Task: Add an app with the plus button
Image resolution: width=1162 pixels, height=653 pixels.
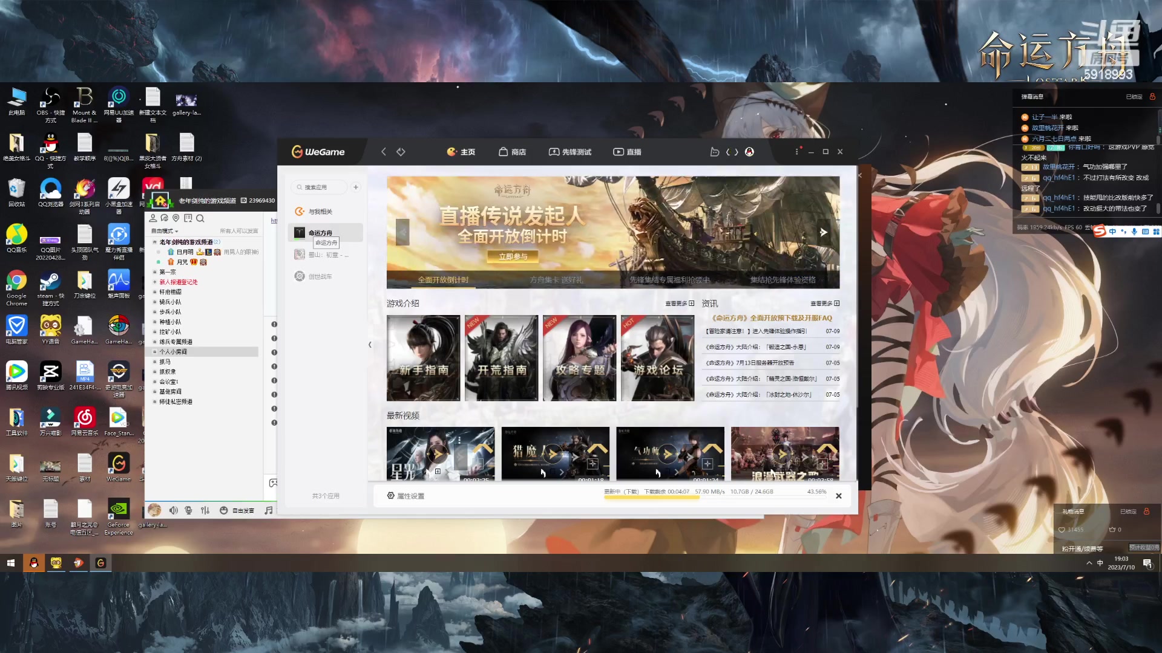Action: (x=356, y=187)
